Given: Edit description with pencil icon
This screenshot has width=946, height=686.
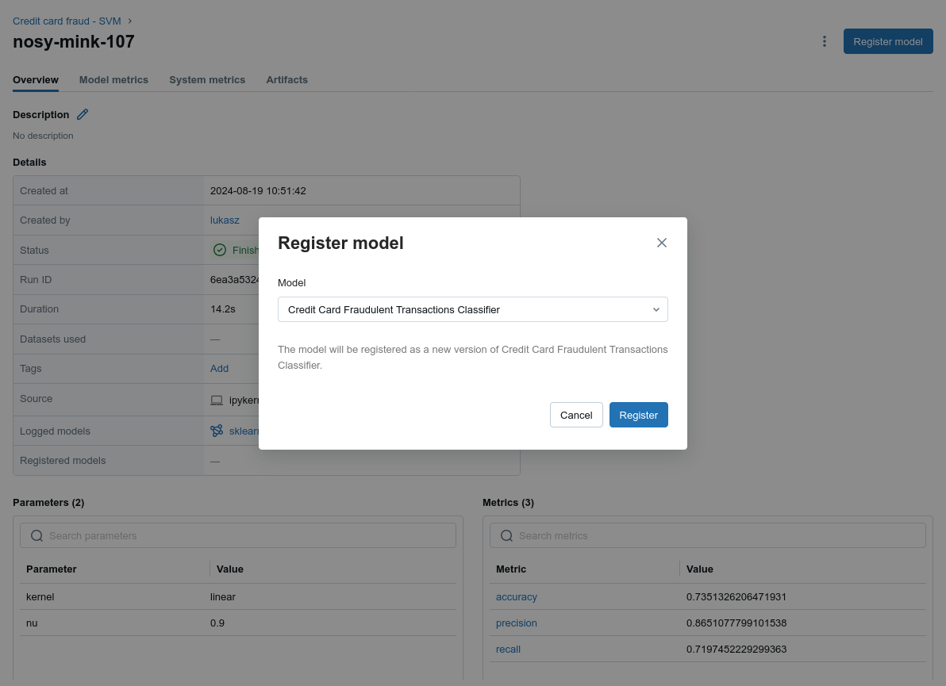Looking at the screenshot, I should pos(83,114).
